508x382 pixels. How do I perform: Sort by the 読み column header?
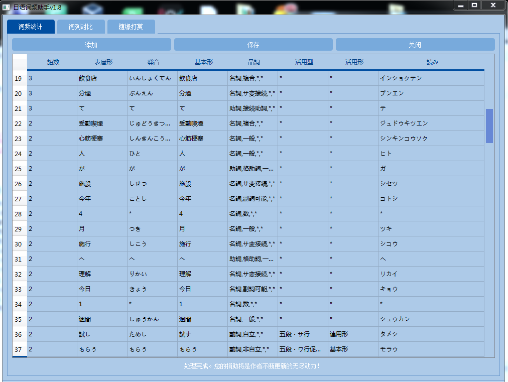point(432,62)
